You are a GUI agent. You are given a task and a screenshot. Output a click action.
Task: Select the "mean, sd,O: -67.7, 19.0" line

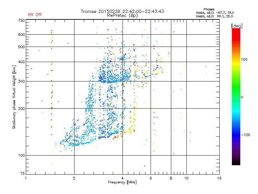pos(215,13)
